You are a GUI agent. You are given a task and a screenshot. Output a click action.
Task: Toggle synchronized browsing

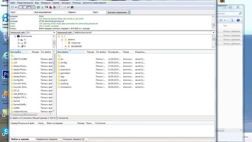click(x=68, y=7)
